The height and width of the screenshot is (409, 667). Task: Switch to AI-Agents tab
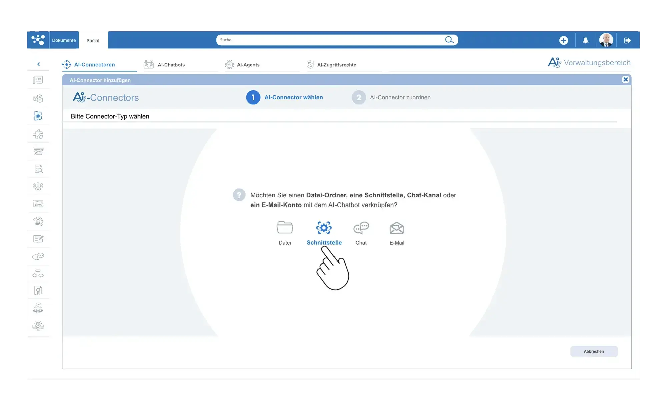[x=248, y=65]
